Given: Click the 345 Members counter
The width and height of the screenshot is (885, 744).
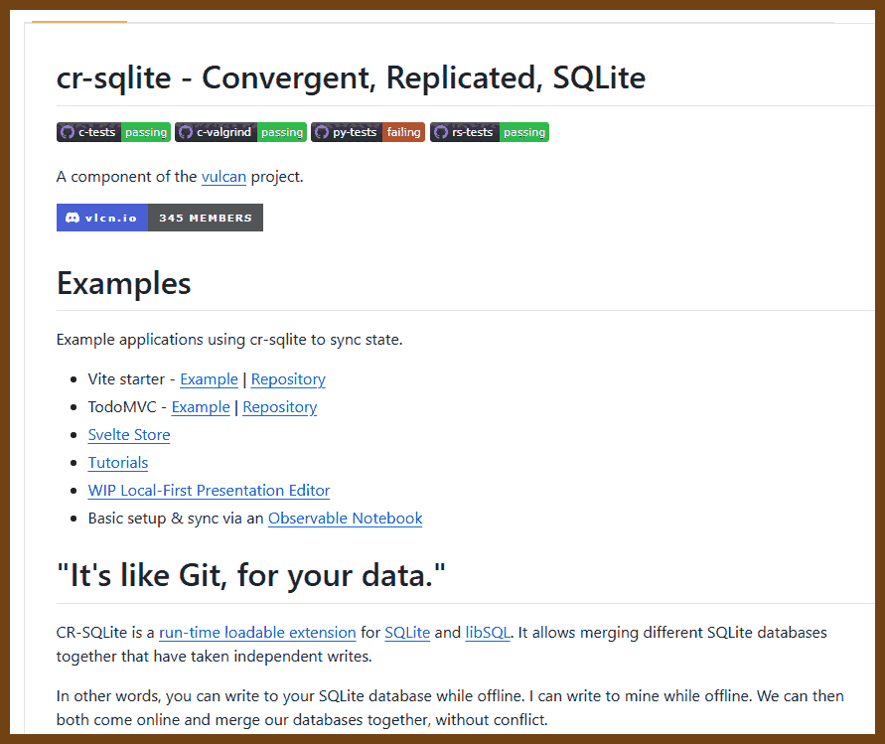Looking at the screenshot, I should (206, 218).
